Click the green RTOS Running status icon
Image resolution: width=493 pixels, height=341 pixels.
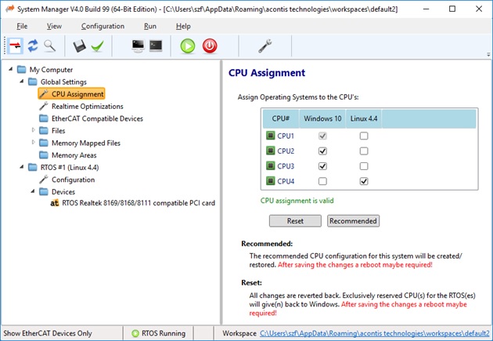135,333
